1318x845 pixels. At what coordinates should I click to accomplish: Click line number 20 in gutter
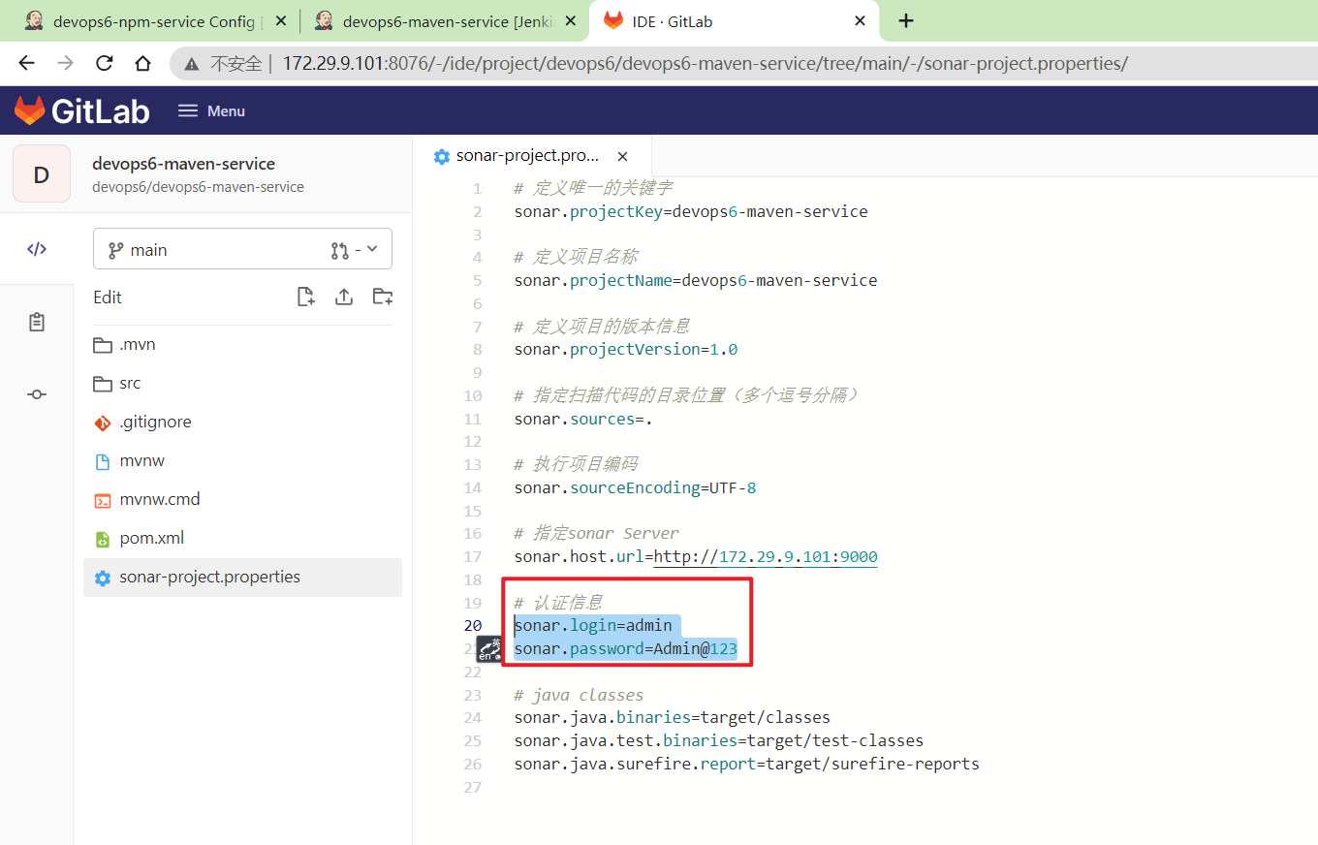coord(473,626)
